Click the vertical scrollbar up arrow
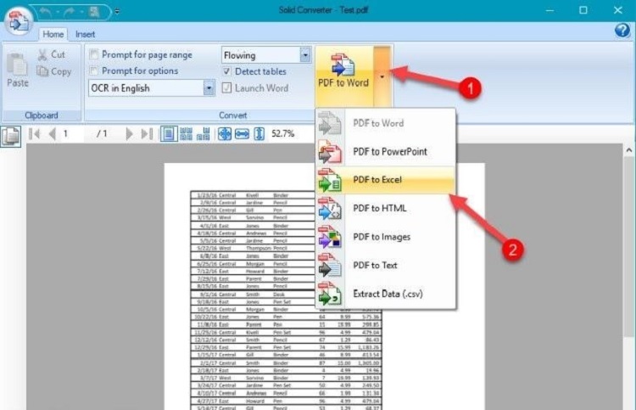Image resolution: width=636 pixels, height=410 pixels. coord(628,150)
